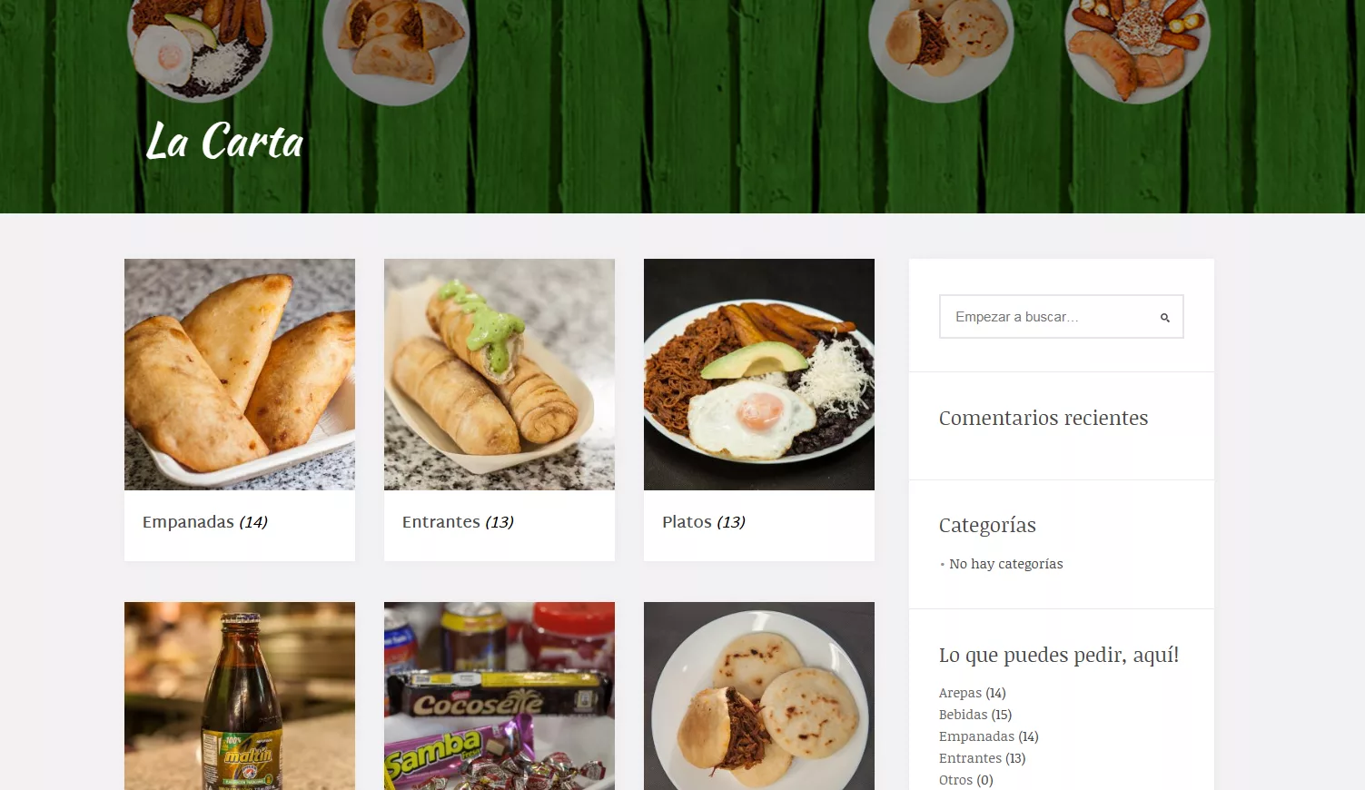
Task: Select the Empanadas (14) title link
Action: [x=205, y=522]
